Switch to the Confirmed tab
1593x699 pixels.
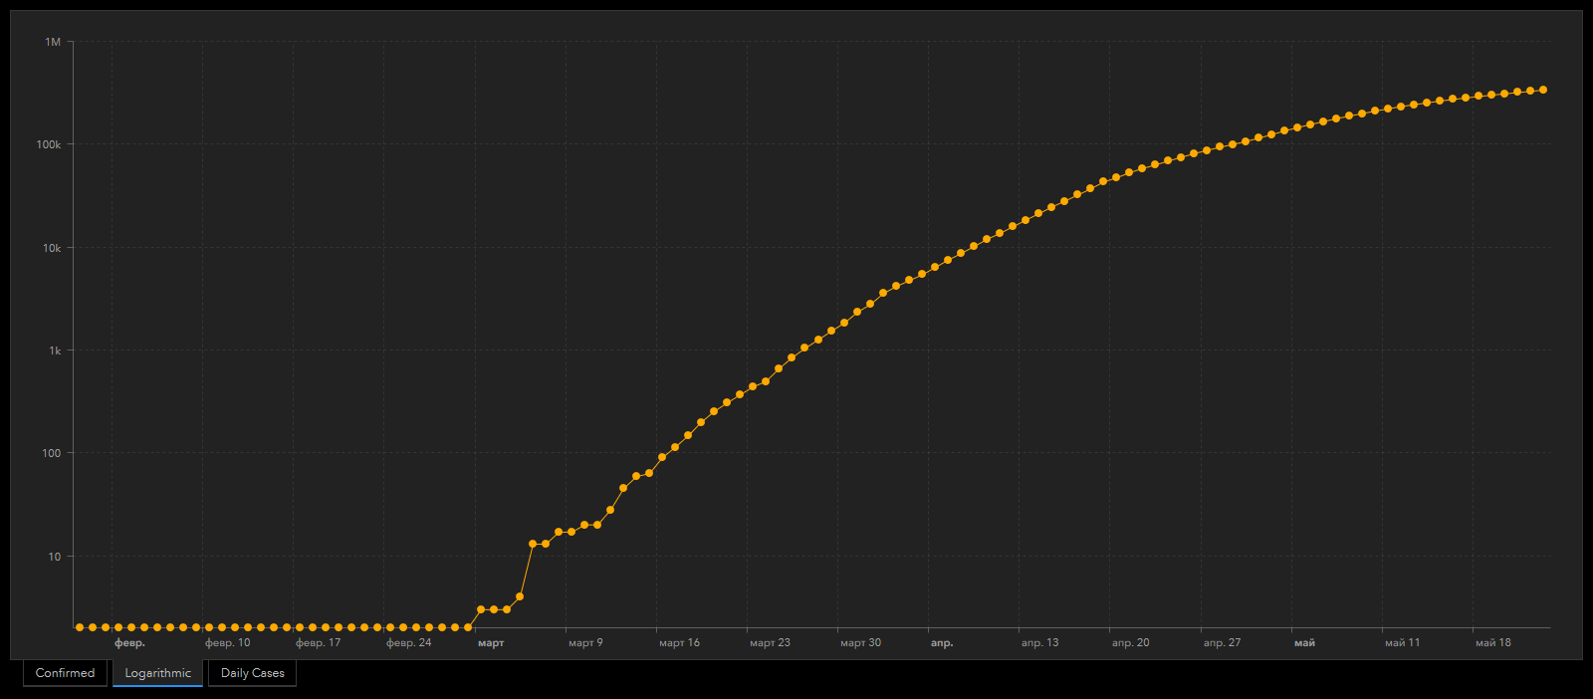tap(65, 673)
